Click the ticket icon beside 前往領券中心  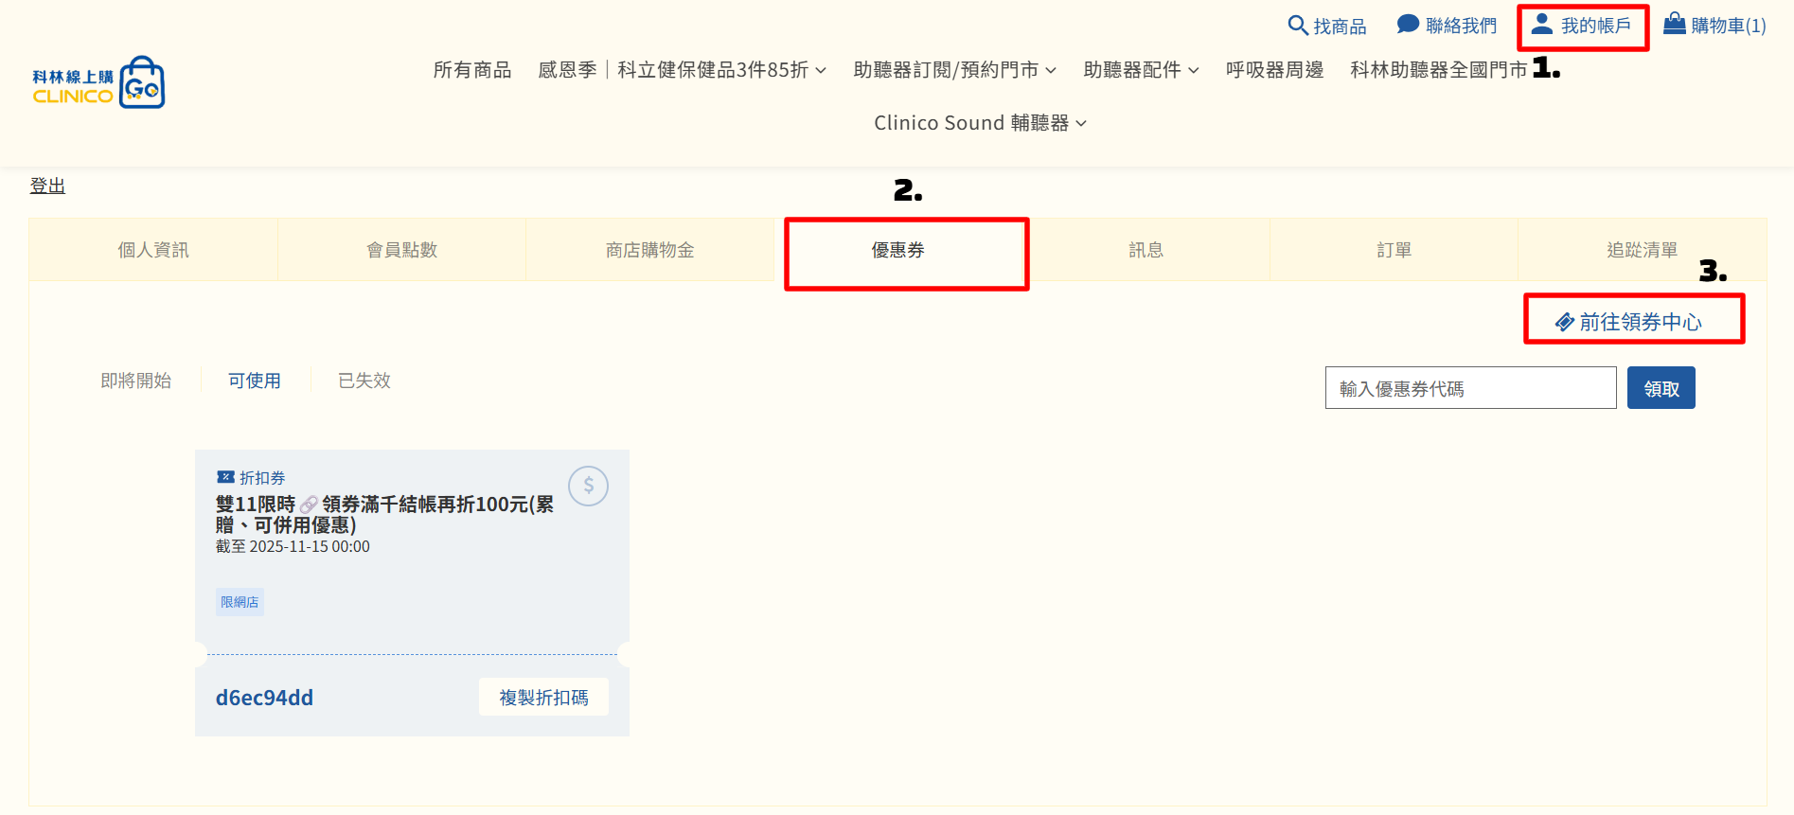(x=1565, y=323)
